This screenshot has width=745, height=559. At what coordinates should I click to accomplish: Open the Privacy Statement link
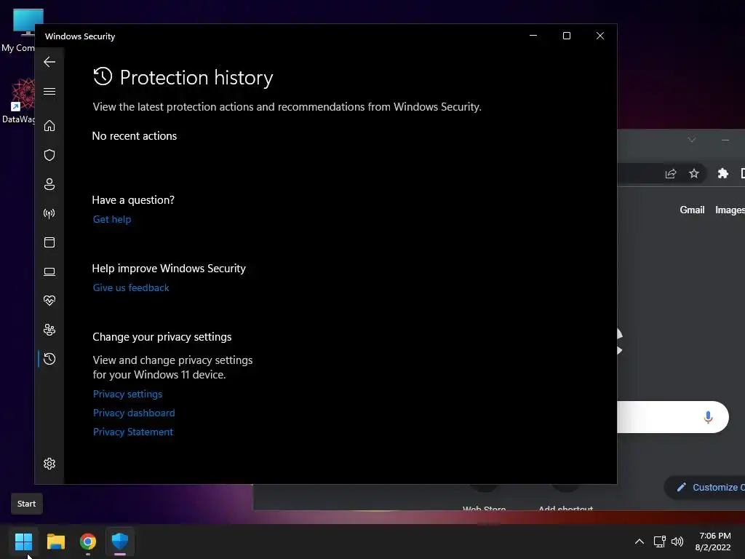133,432
